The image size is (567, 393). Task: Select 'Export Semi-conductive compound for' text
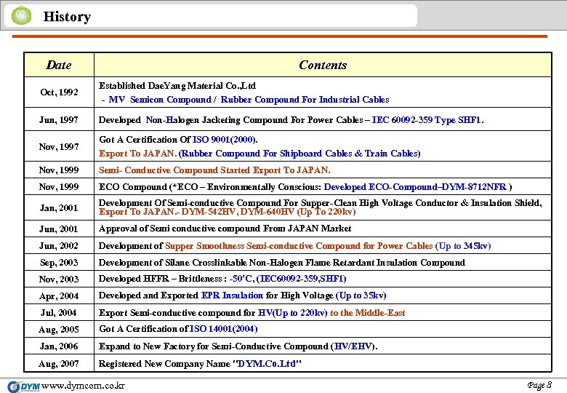(177, 313)
